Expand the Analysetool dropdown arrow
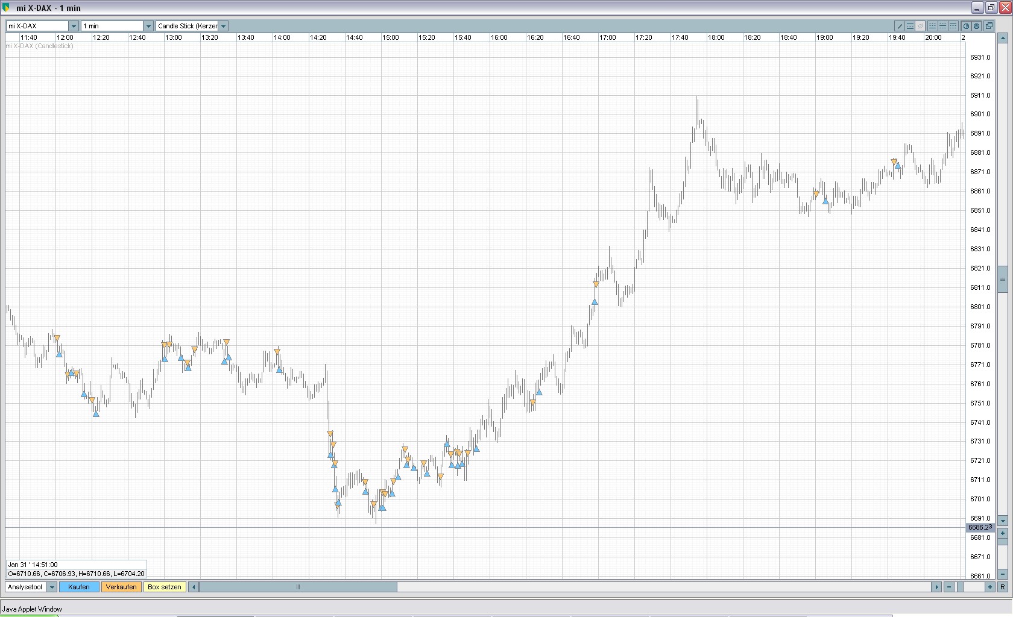Image resolution: width=1013 pixels, height=617 pixels. [52, 587]
